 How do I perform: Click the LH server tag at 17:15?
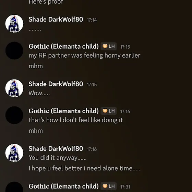[x=109, y=46]
